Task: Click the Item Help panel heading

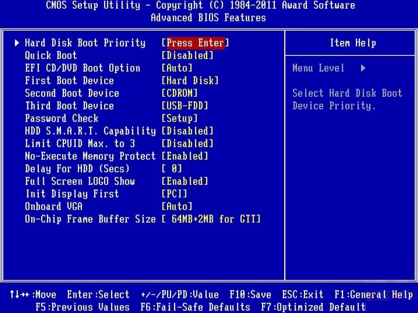Action: click(x=353, y=43)
